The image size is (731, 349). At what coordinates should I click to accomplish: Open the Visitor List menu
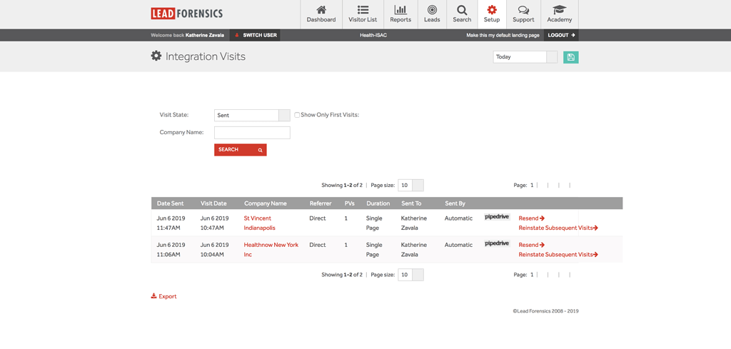pos(363,14)
